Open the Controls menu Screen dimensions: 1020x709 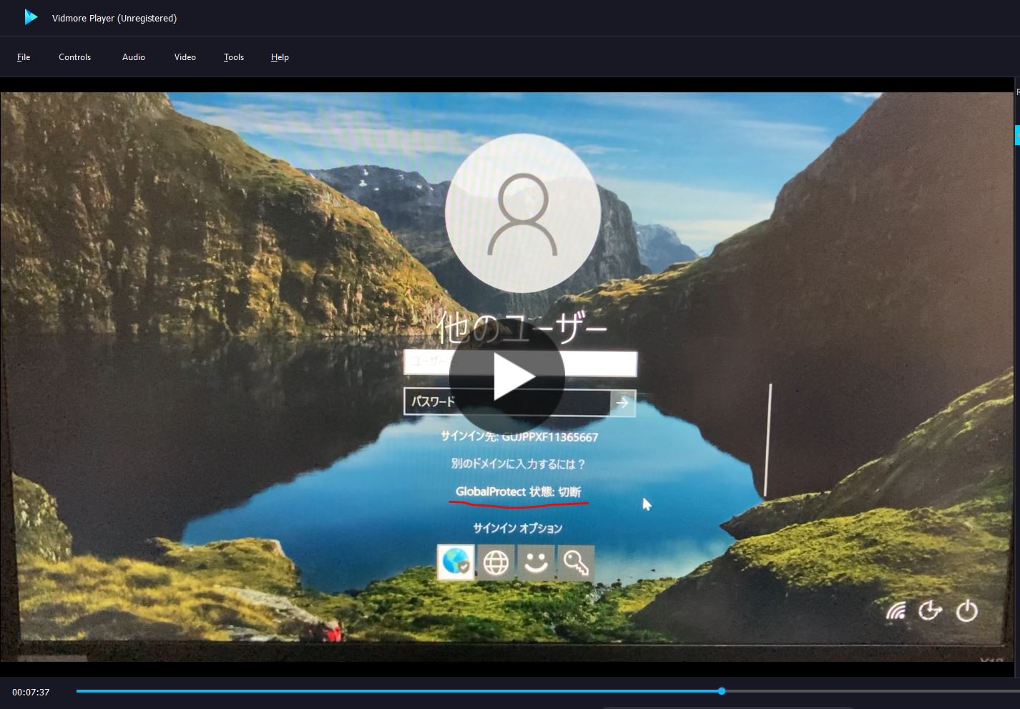pyautogui.click(x=74, y=57)
